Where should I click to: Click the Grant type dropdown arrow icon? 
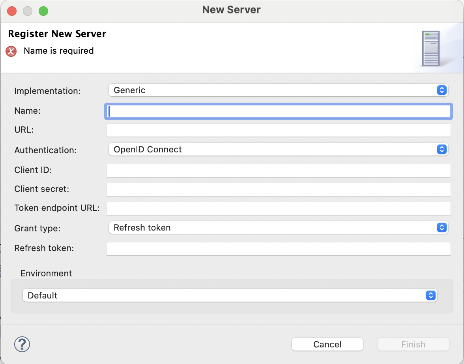[x=442, y=227]
